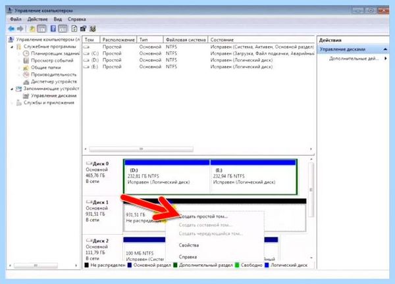Select Просмотр событий in the tree
395x284 pixels.
click(x=52, y=60)
